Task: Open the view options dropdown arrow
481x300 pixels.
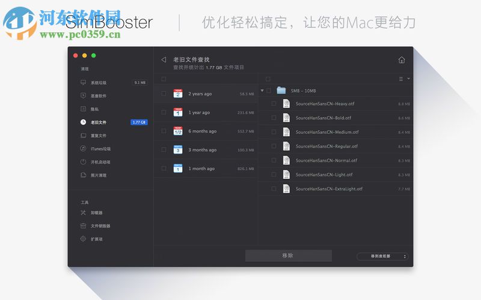Action: coord(408,79)
